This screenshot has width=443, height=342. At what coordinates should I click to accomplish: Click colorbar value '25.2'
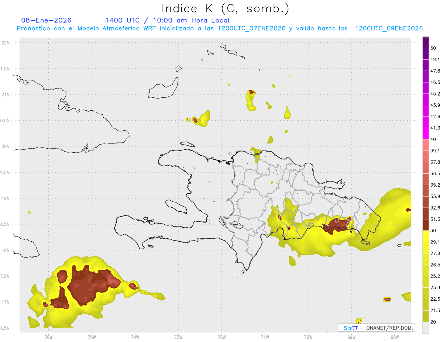(x=435, y=276)
